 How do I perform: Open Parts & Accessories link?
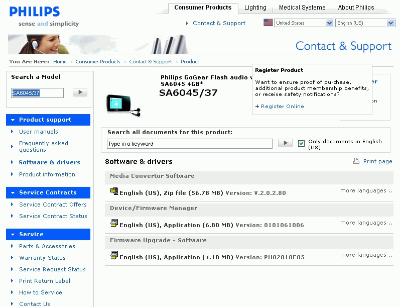coord(47,246)
